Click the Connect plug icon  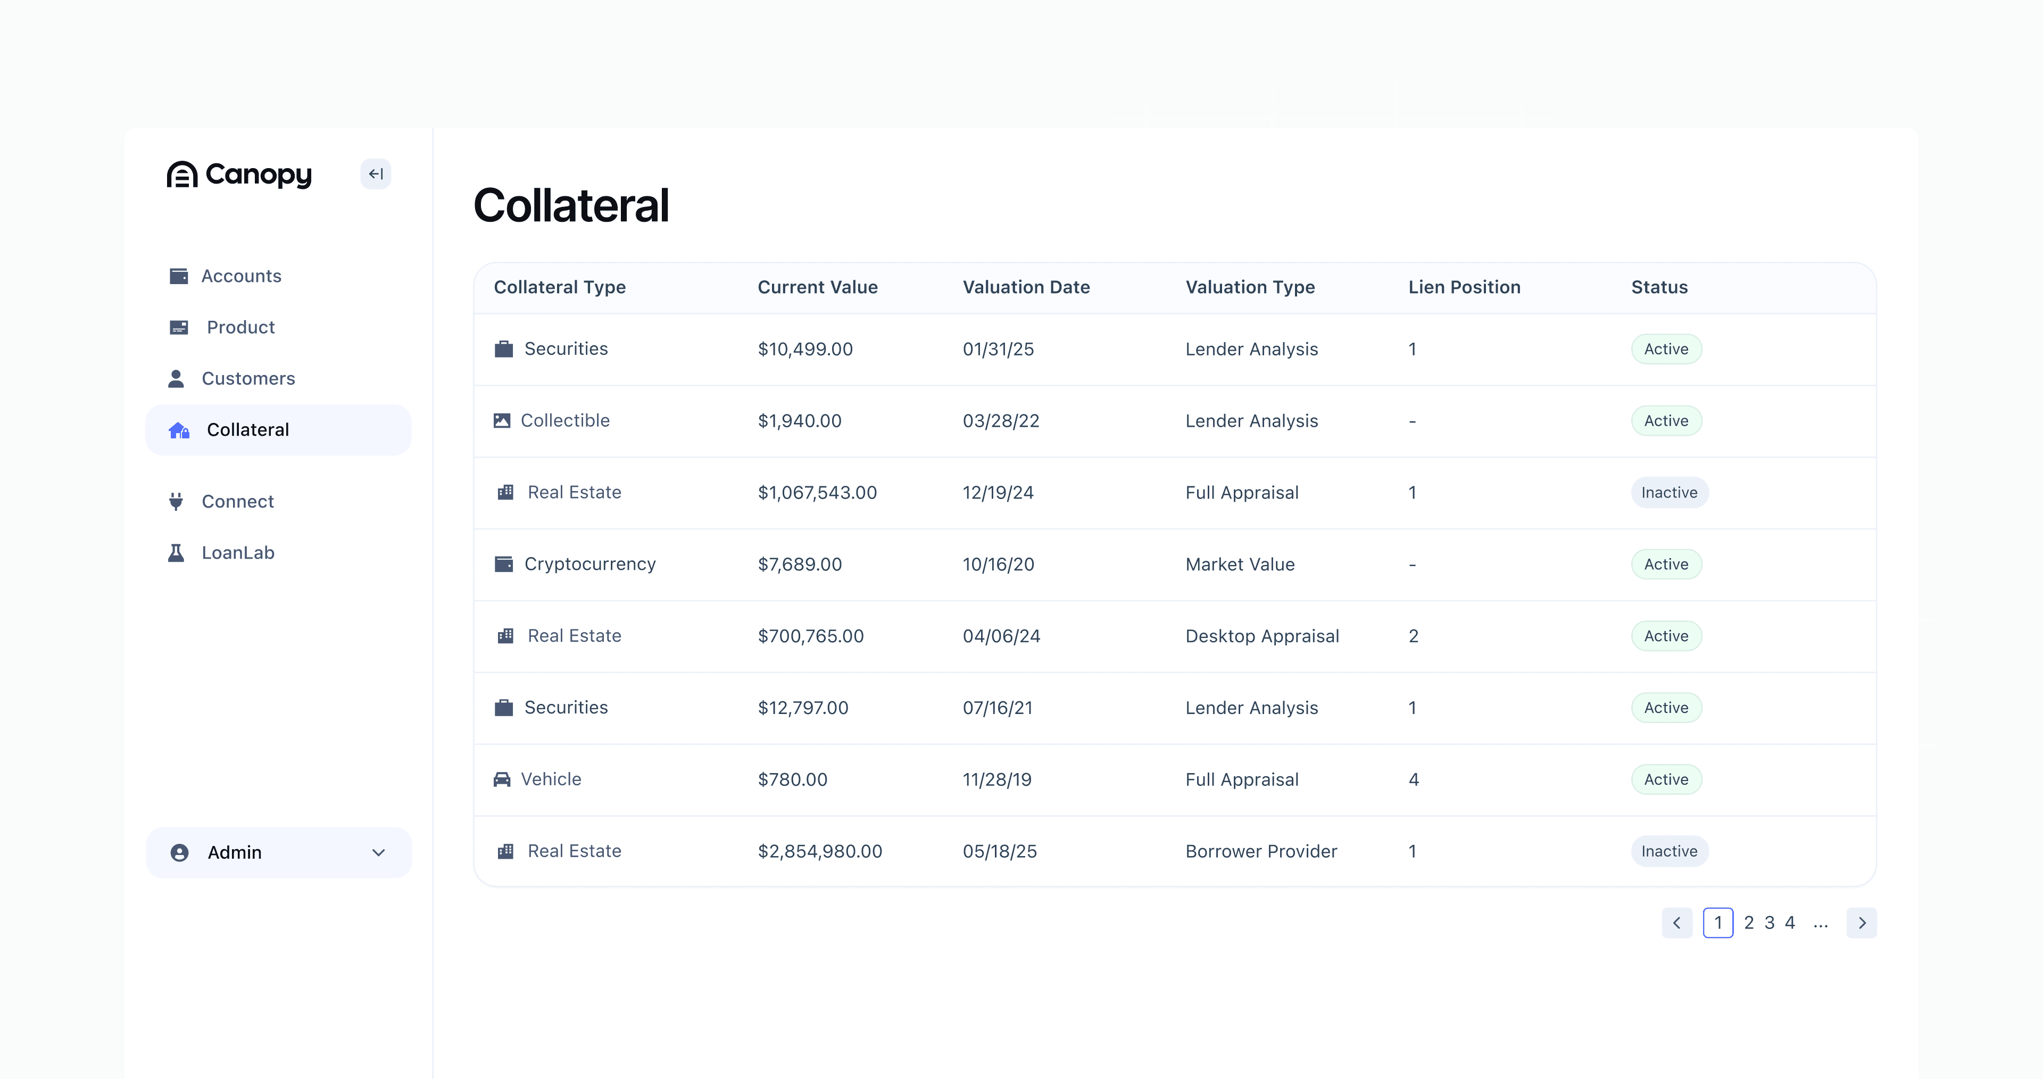tap(176, 501)
